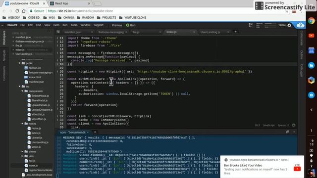
Task: Go to the browser home page
Action: 24,11
